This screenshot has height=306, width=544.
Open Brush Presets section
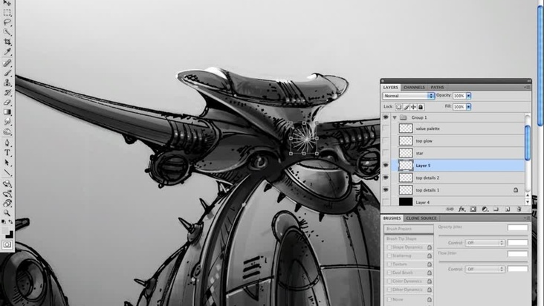coord(409,229)
